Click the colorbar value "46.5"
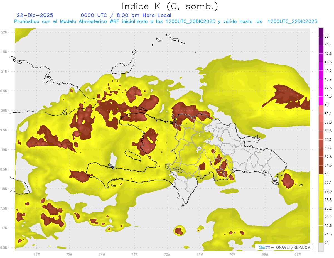The height and width of the screenshot is (258, 334). (x=328, y=62)
